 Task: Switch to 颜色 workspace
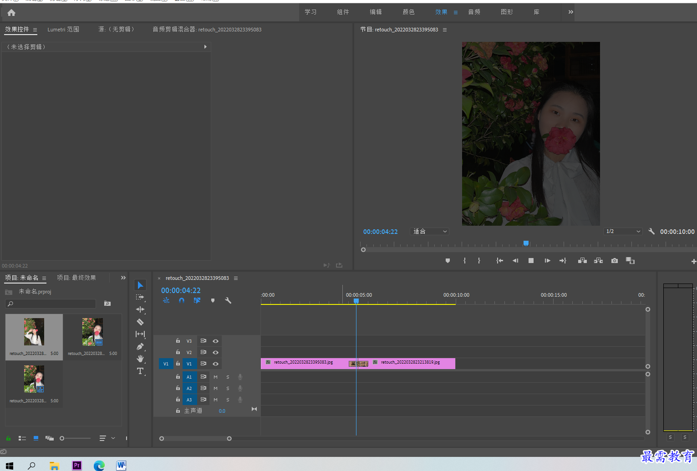click(409, 12)
